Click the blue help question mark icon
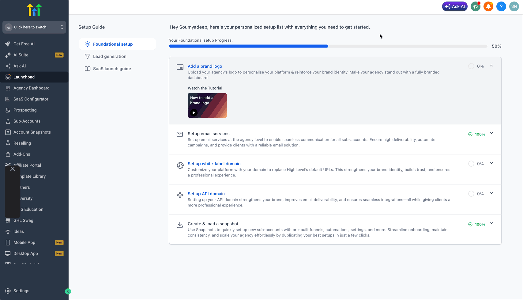Viewport: 523px width, 300px height. tap(501, 6)
